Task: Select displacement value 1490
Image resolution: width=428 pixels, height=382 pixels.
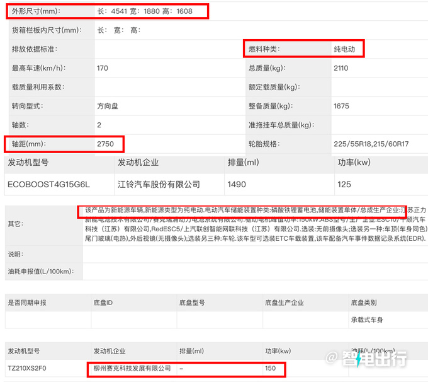Action: click(x=237, y=185)
